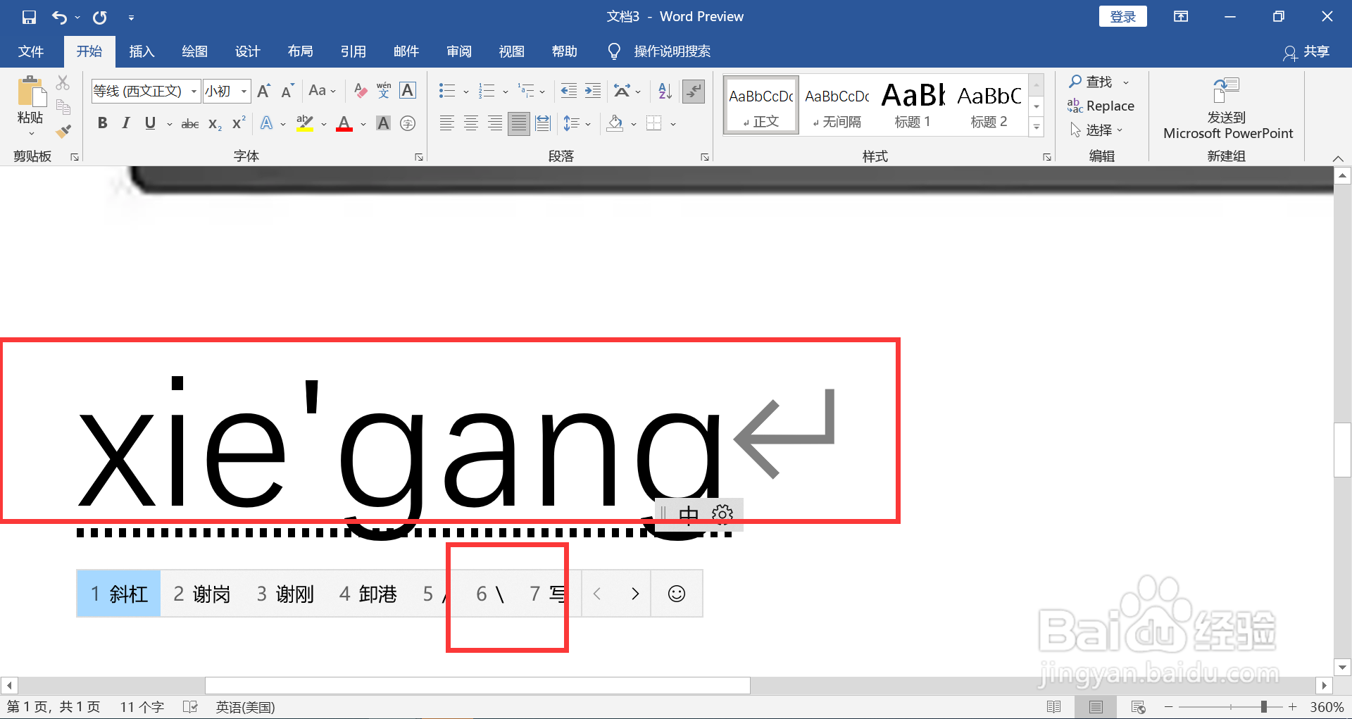1352x719 pixels.
Task: Clear all formatting with the eraser icon
Action: coord(361,91)
